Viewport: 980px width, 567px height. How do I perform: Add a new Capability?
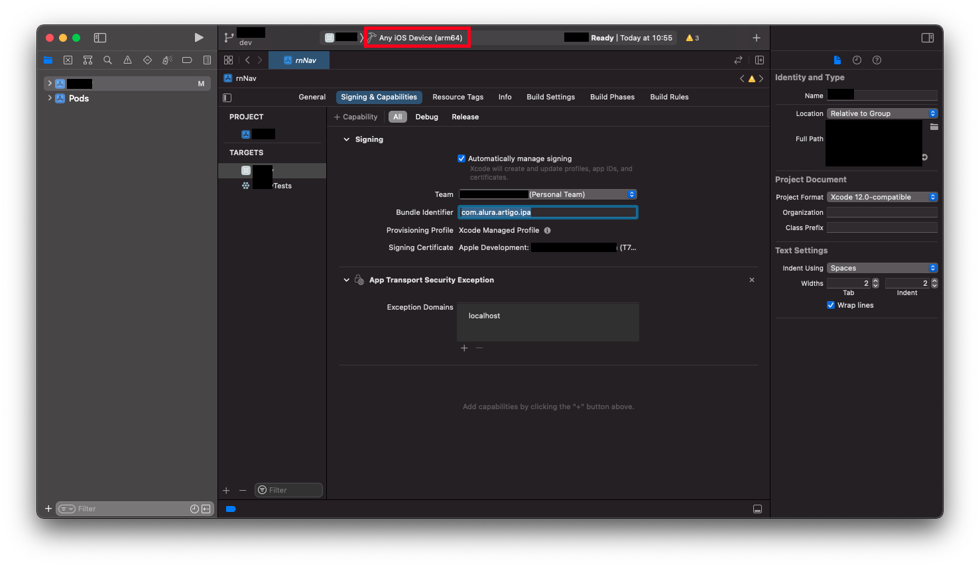356,117
